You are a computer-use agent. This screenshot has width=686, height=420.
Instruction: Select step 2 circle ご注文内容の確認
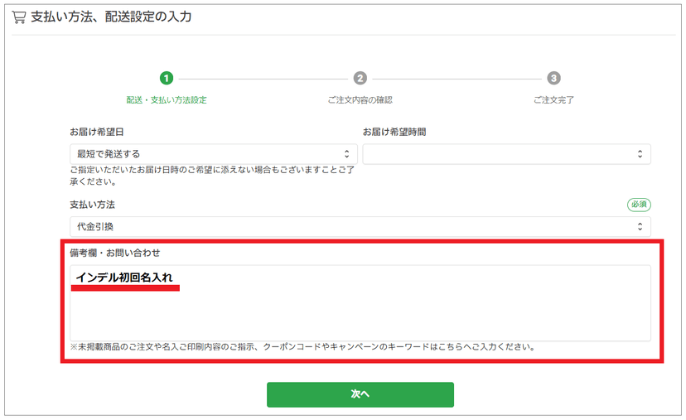360,79
